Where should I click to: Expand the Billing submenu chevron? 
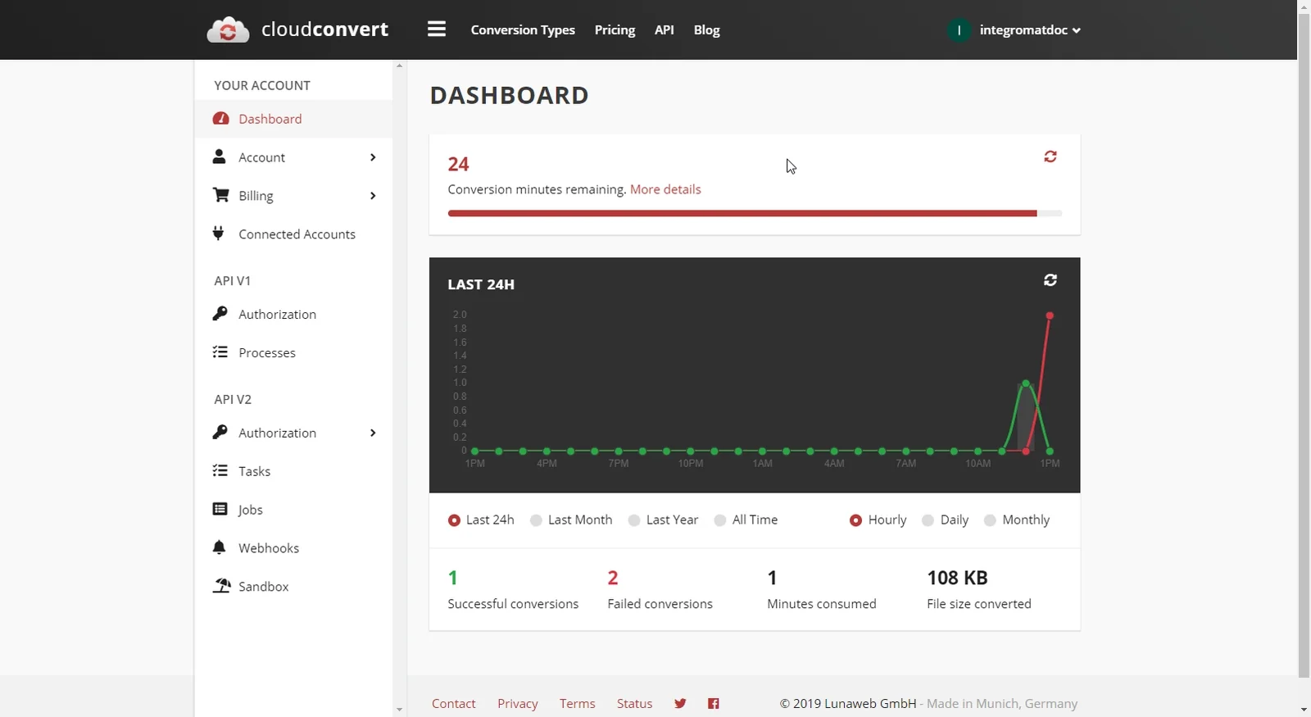tap(373, 196)
